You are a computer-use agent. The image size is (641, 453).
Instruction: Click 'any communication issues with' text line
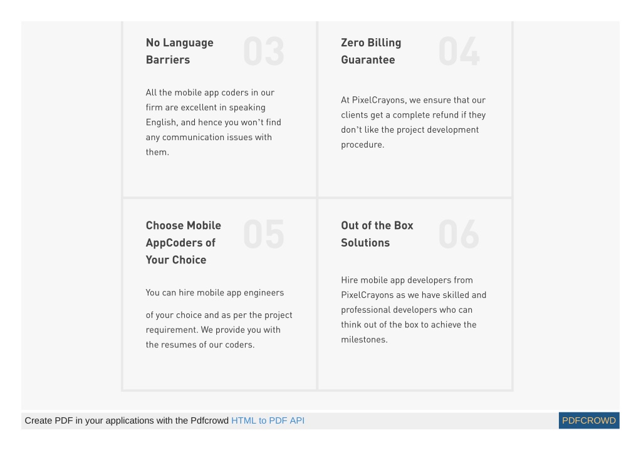209,137
